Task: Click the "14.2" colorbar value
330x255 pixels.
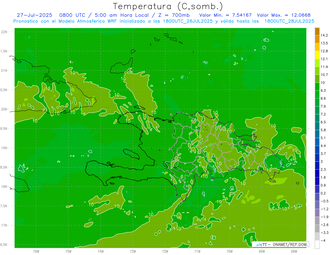Action: pos(324,35)
